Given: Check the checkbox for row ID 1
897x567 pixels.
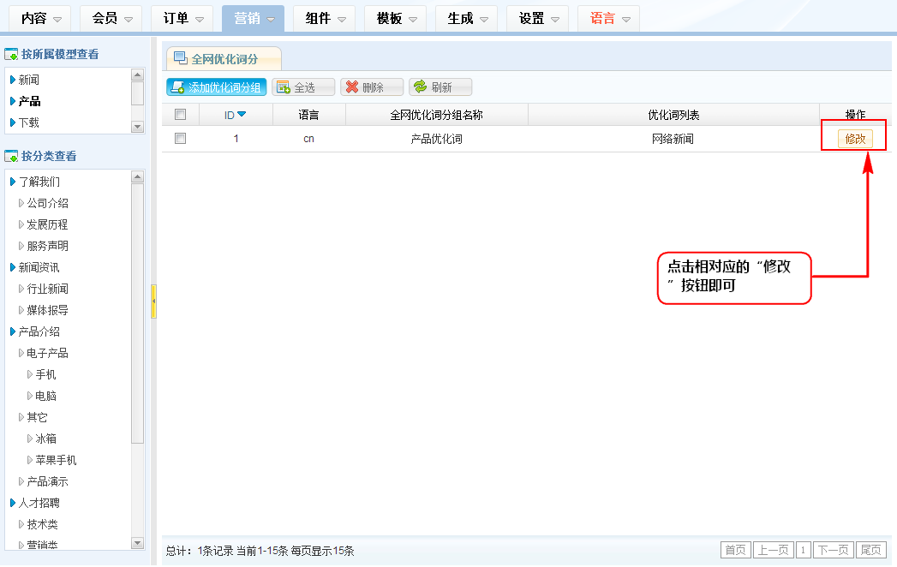Looking at the screenshot, I should coord(180,138).
